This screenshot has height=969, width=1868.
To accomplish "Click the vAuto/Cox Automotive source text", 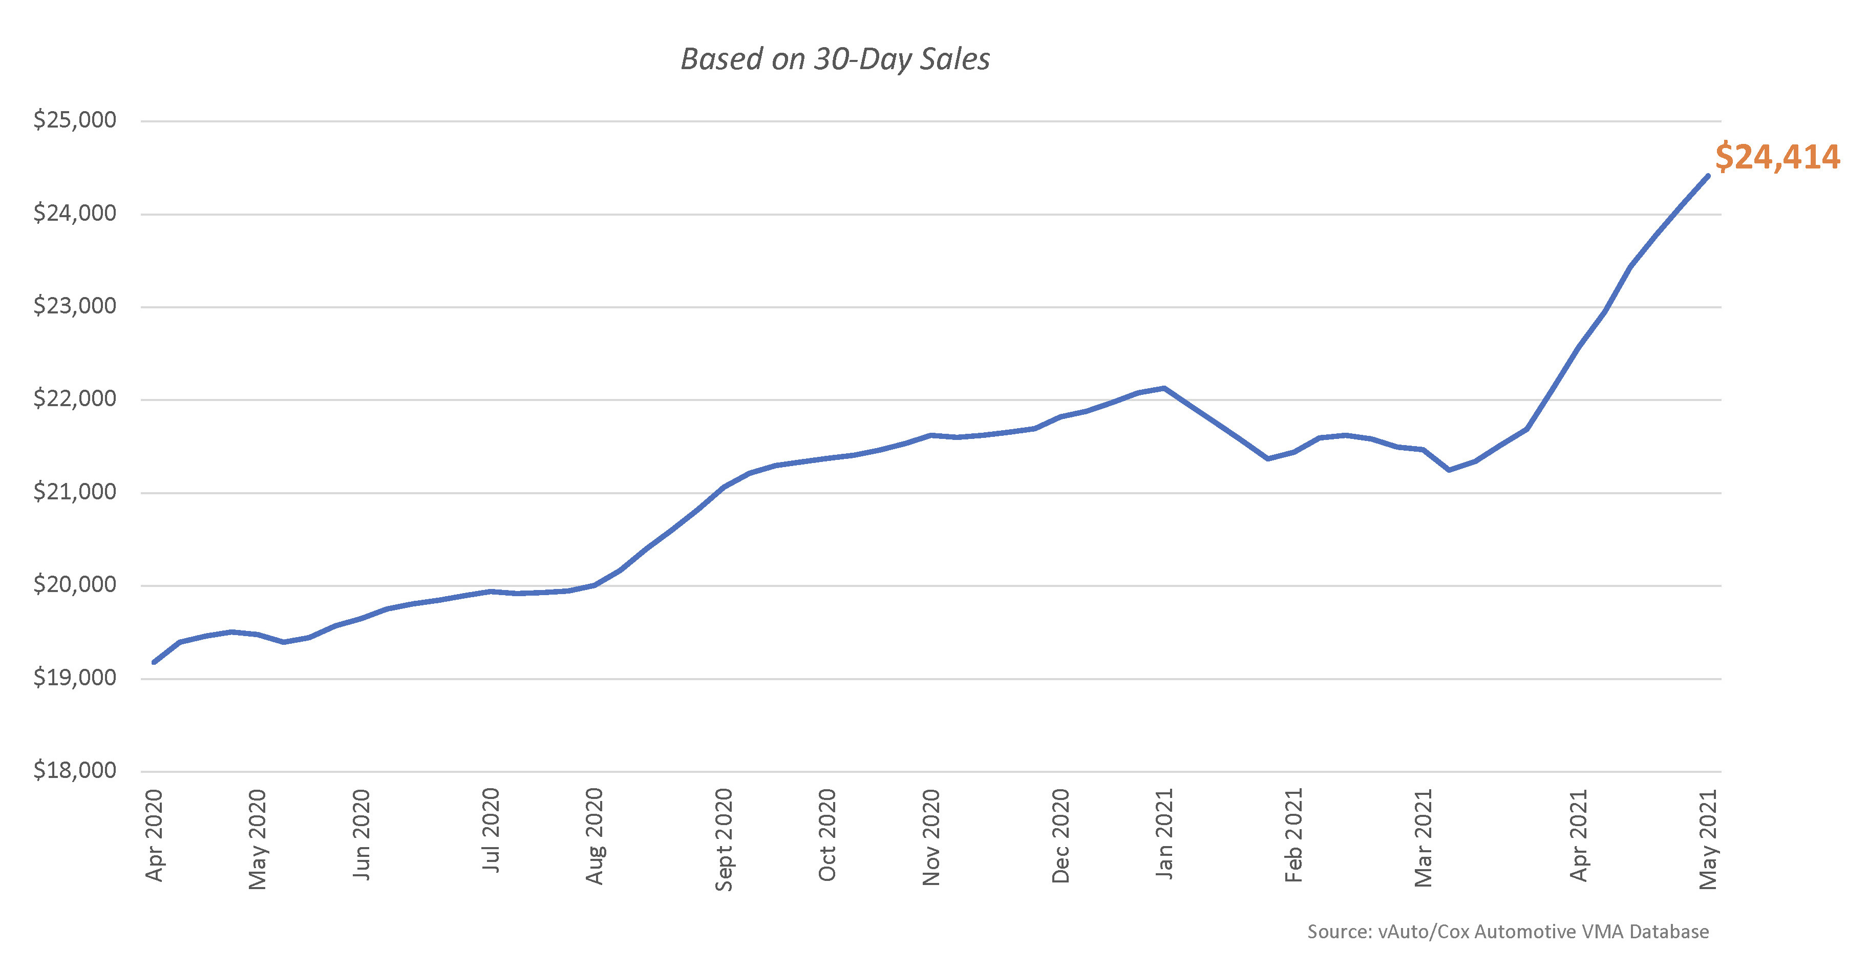I will [x=1508, y=931].
